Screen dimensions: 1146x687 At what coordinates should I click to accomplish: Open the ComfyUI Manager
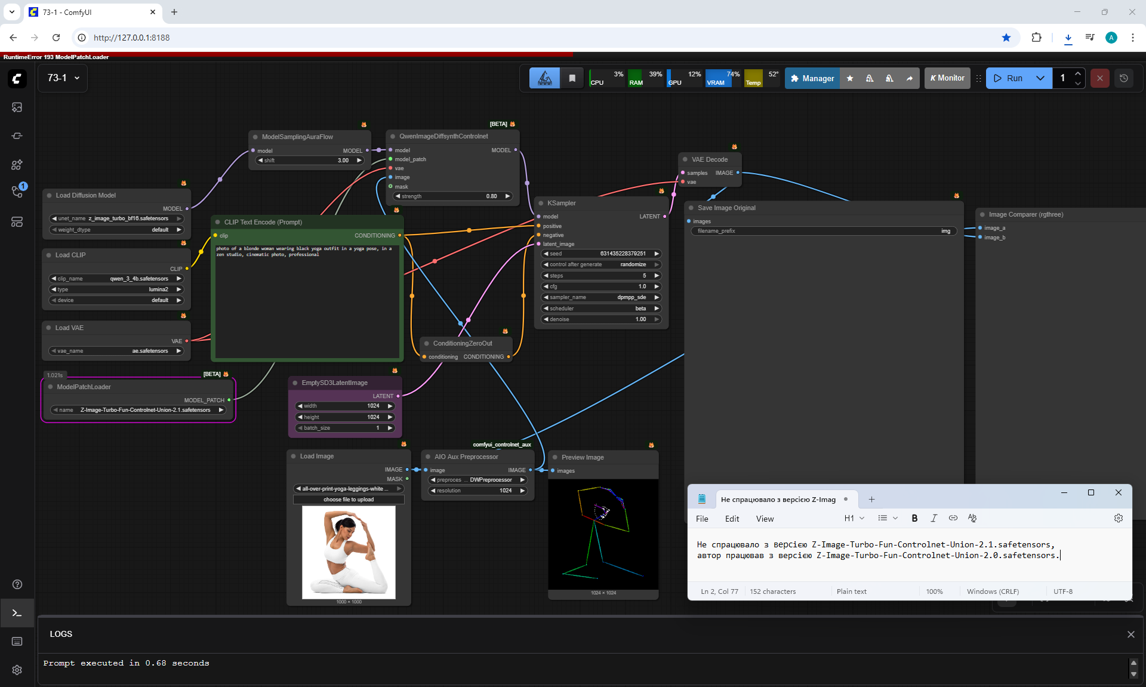(812, 78)
